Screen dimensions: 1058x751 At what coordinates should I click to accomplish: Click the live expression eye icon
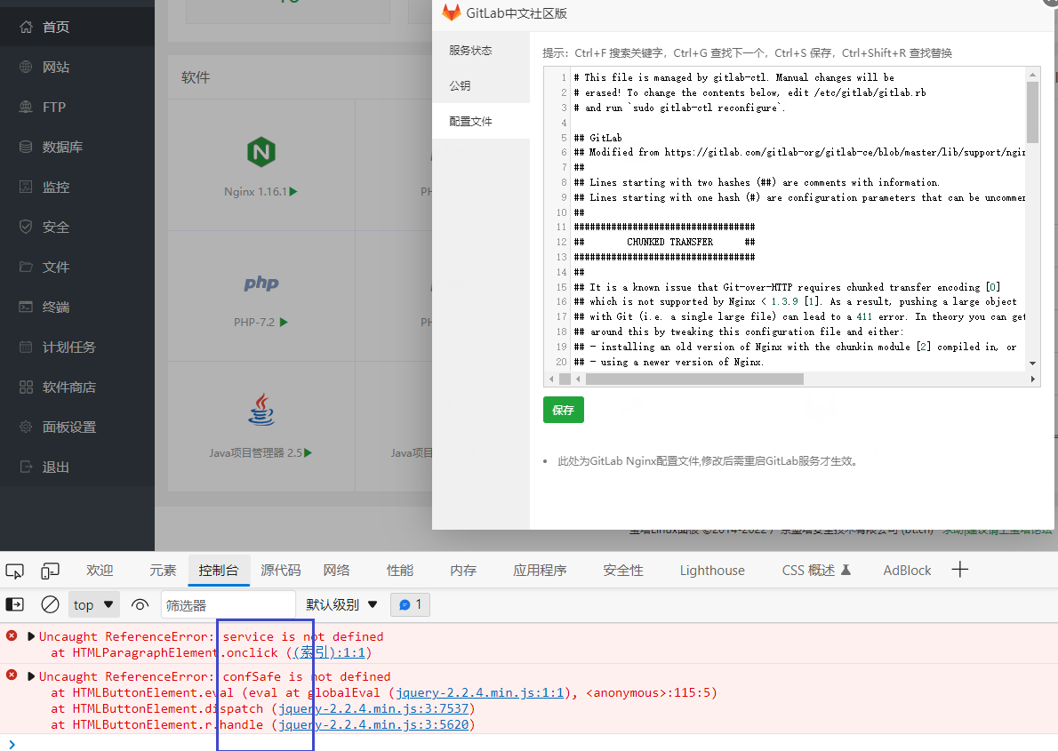coord(140,604)
